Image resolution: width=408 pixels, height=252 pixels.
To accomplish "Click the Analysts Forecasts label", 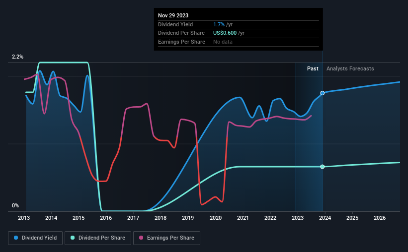I will [350, 68].
